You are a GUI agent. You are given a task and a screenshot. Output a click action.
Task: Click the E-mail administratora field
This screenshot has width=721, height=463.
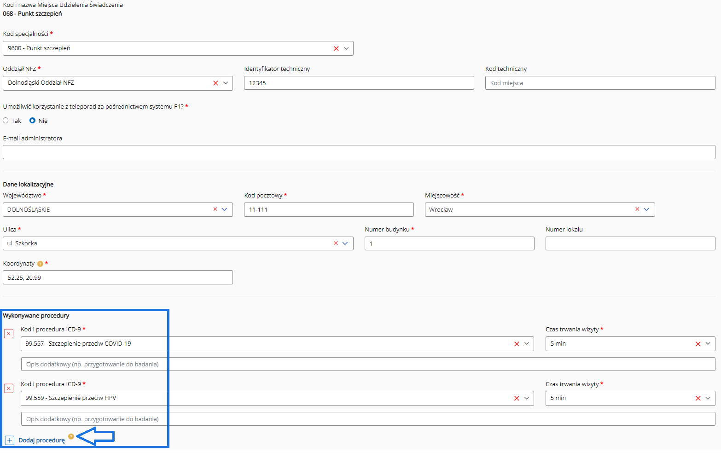pyautogui.click(x=359, y=152)
